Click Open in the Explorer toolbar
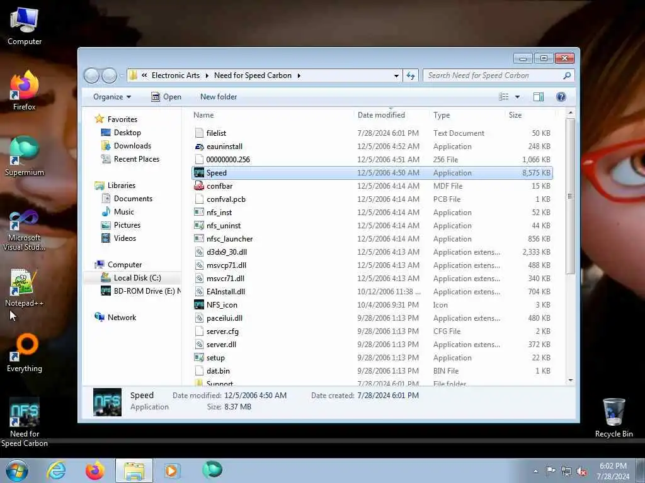 (166, 97)
